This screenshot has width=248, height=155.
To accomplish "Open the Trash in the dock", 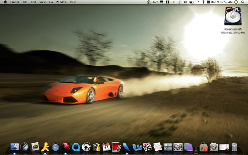I will [234, 147].
